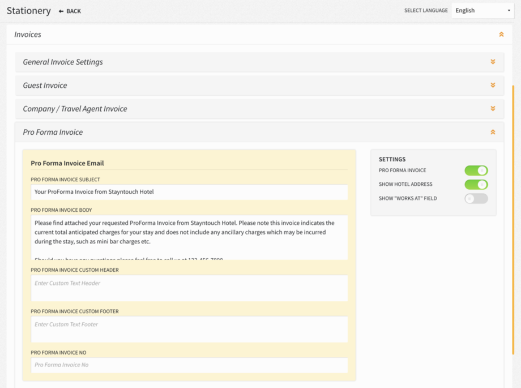Toggle the Pro Forma Invoice switch

(476, 170)
